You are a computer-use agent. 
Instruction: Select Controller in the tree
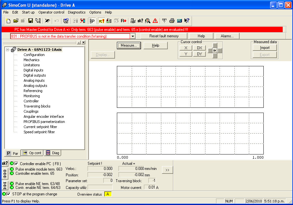[31, 101]
